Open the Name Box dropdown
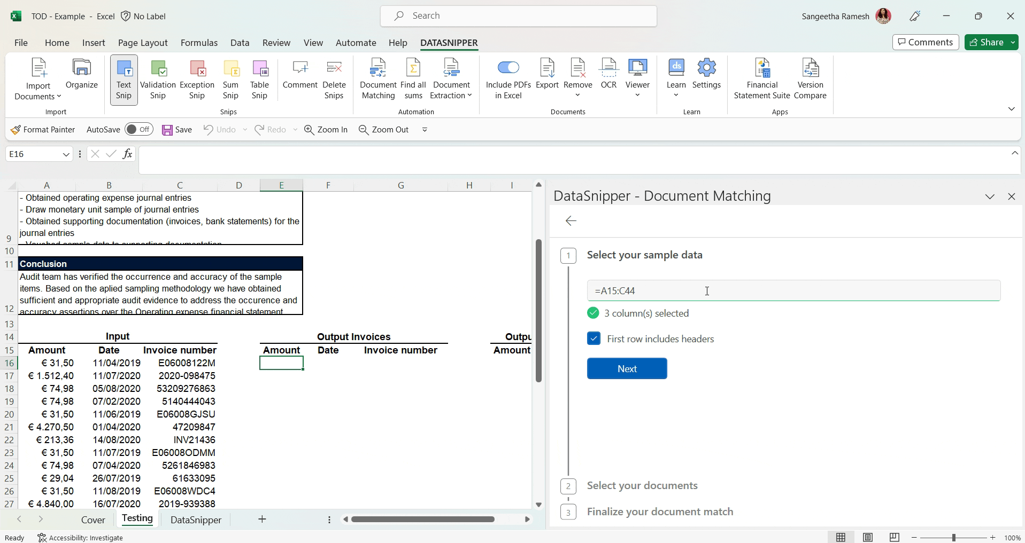The width and height of the screenshot is (1025, 543). pos(65,154)
